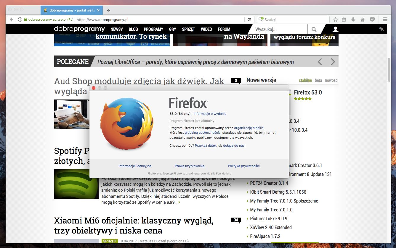Open Informacje o wydaniu link
The image size is (396, 248).
point(210,114)
